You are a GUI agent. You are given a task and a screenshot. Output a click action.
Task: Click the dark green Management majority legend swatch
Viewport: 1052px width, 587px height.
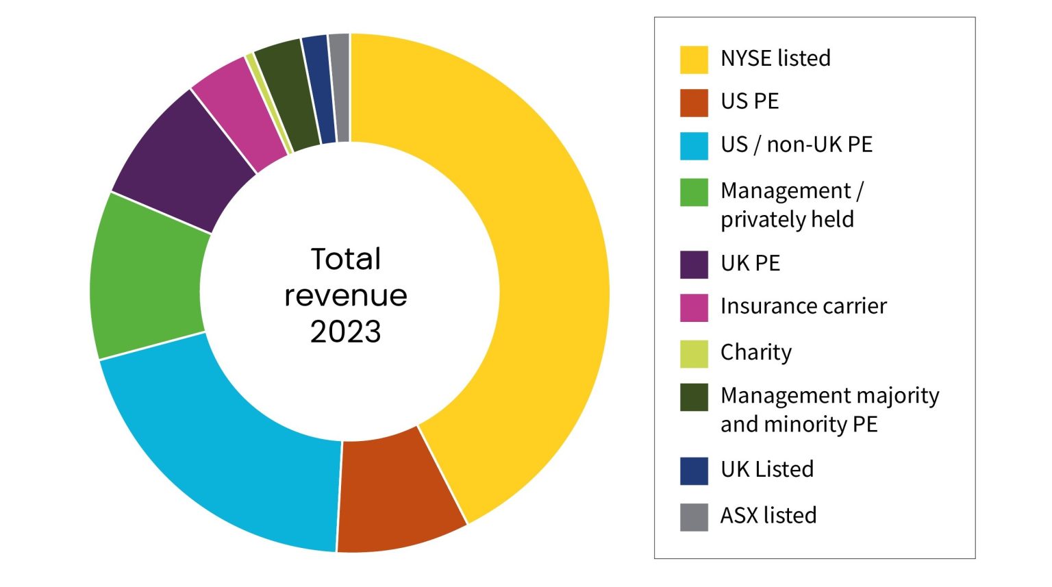pos(693,397)
